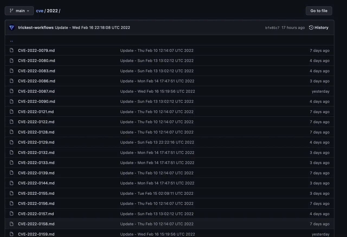Screen dimensions: 347x237
Task: Click the file icon beside CVE-2022-0079.md
Action: (x=11, y=50)
